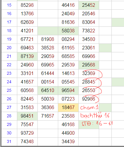Select cell with 34439
The image size is (124, 147).
[x=68, y=142]
